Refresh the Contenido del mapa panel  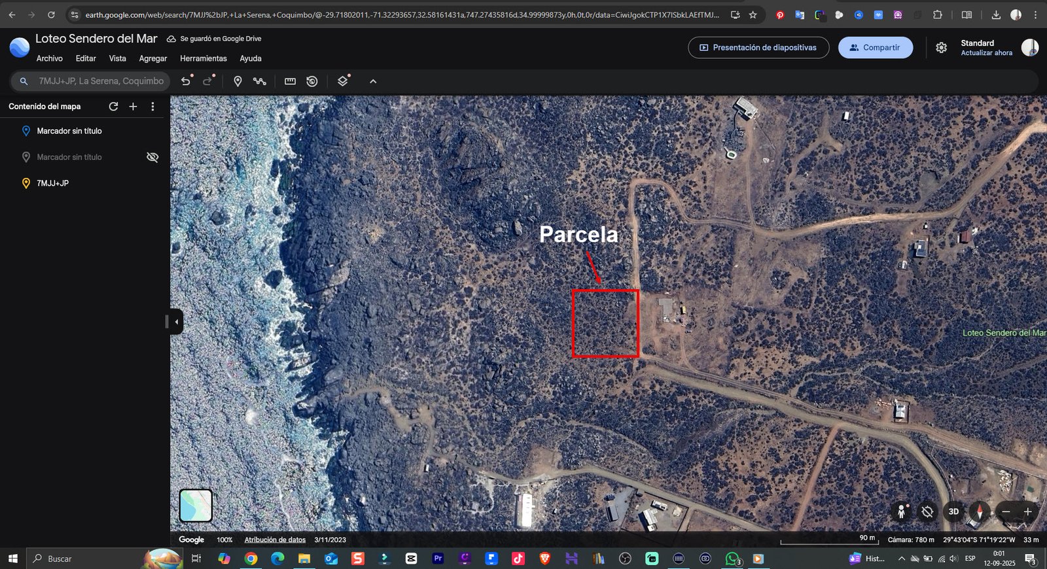coord(113,107)
